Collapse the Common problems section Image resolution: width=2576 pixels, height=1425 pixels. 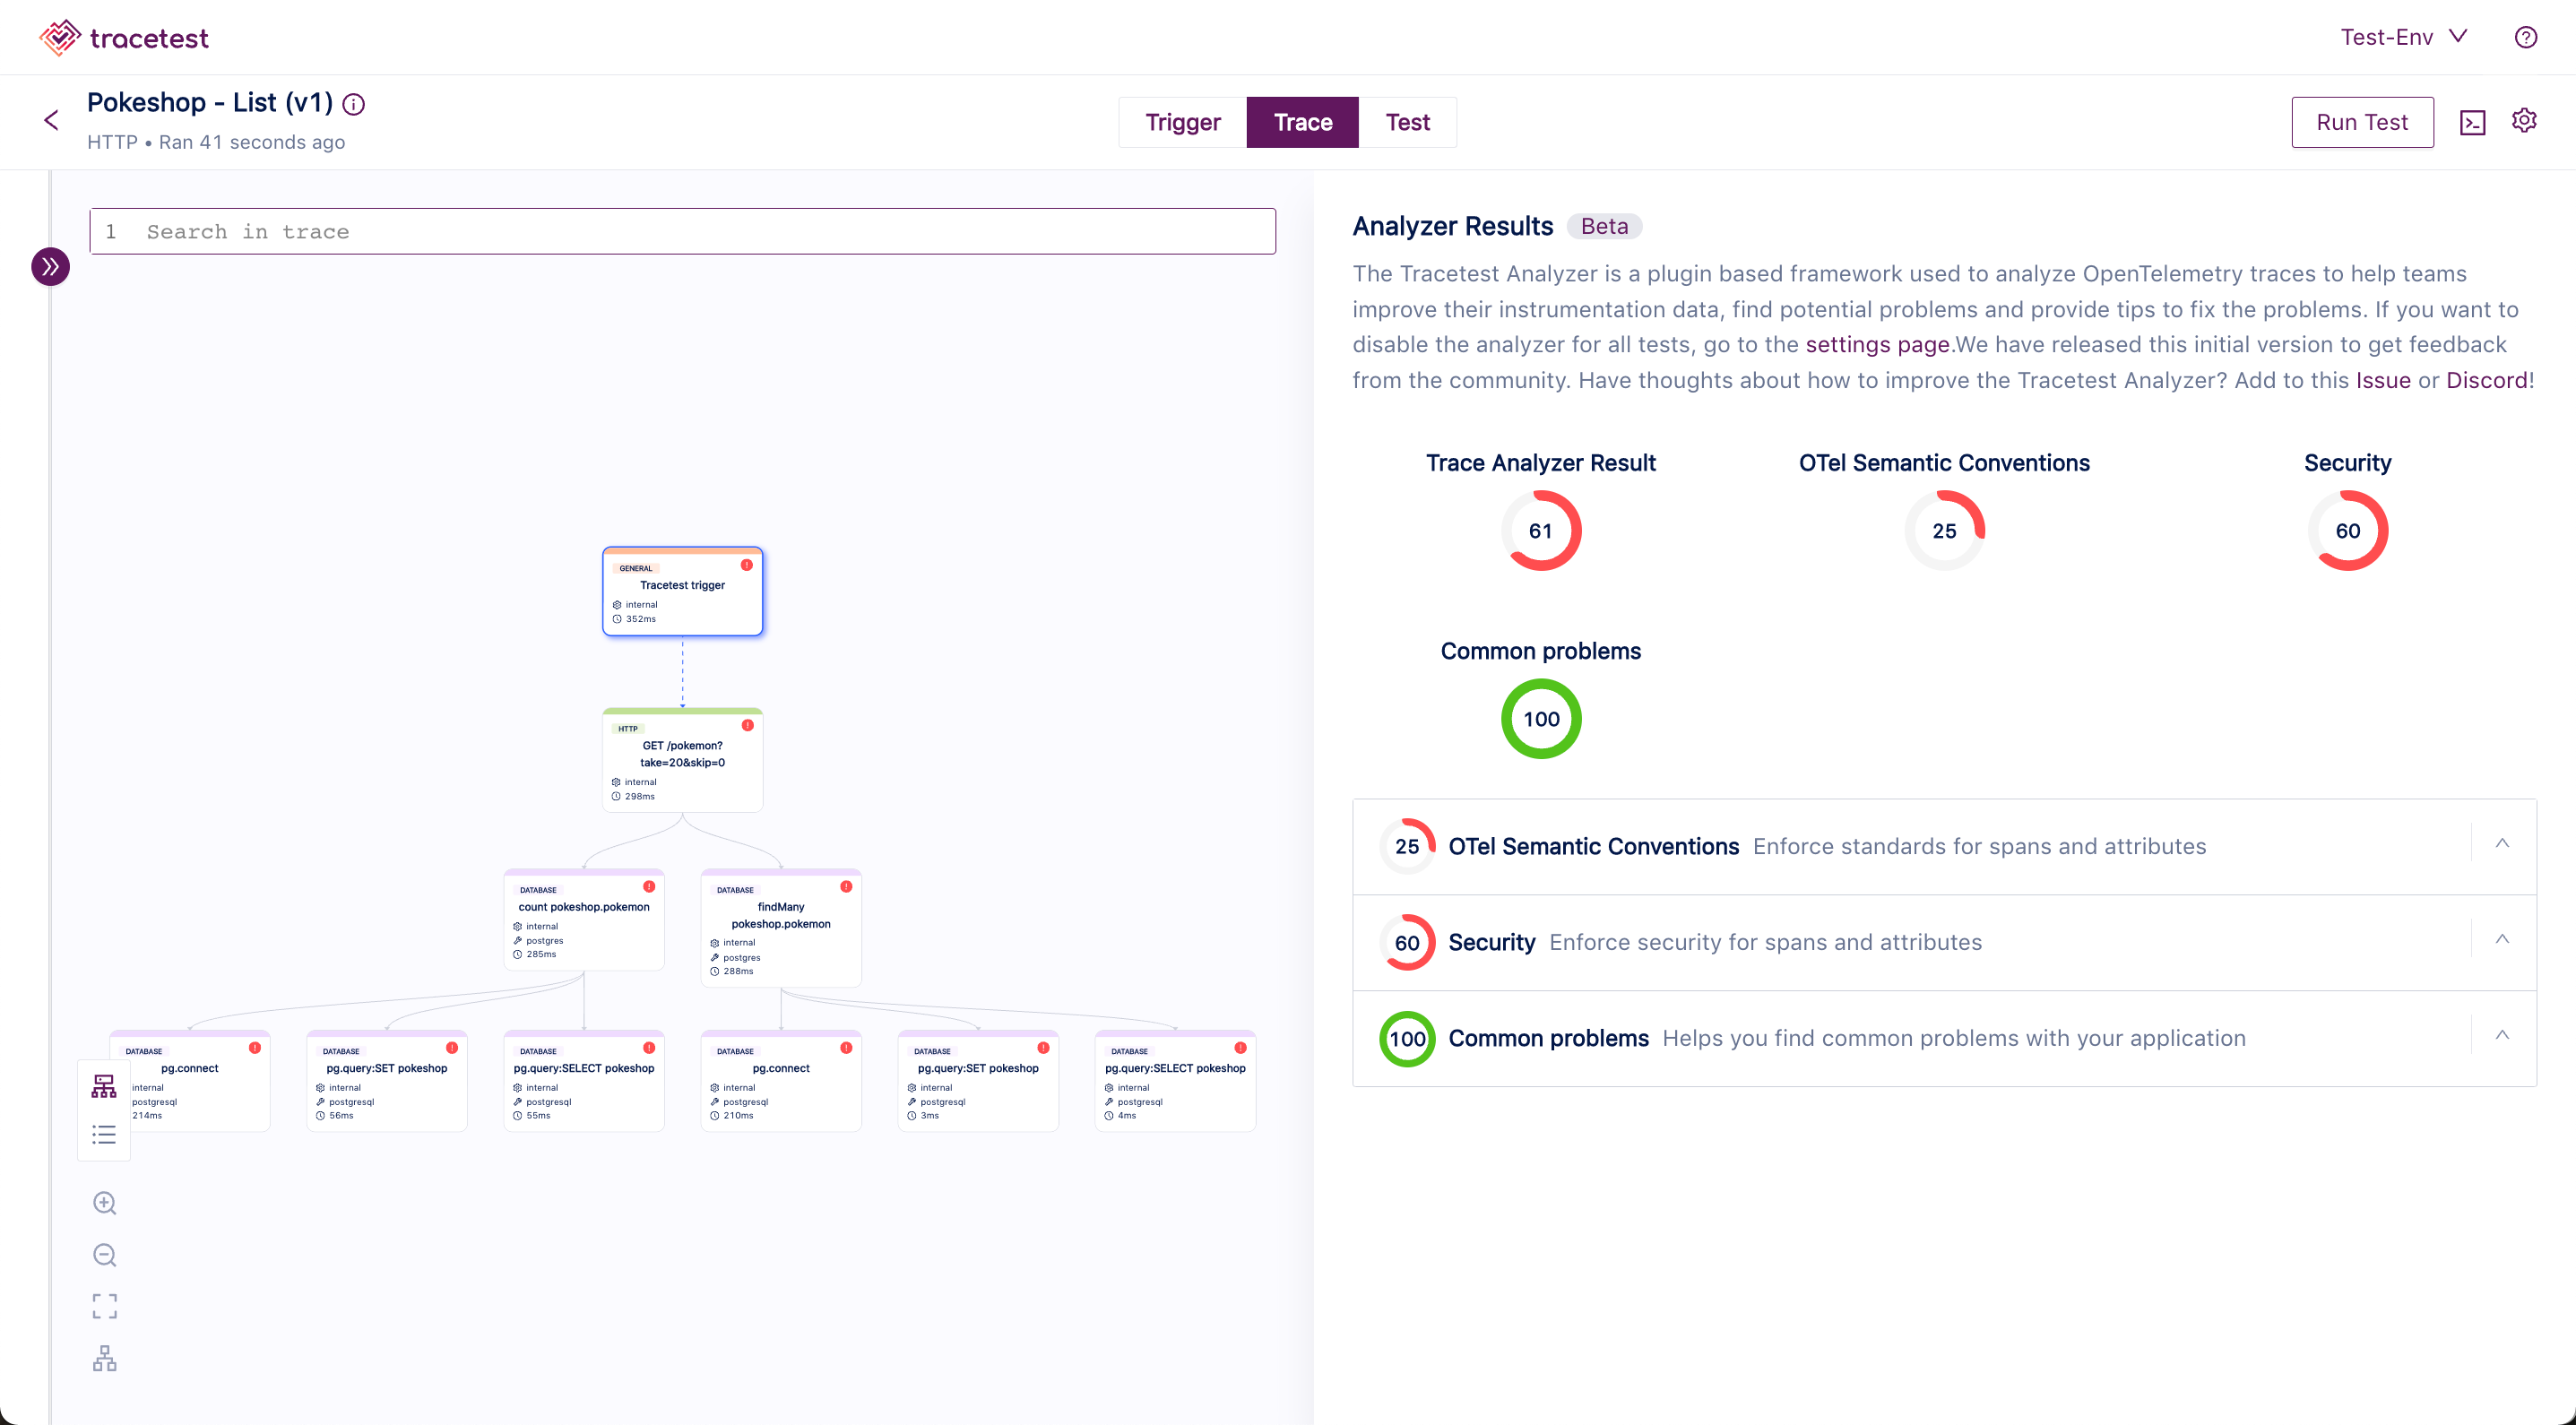[2502, 1036]
